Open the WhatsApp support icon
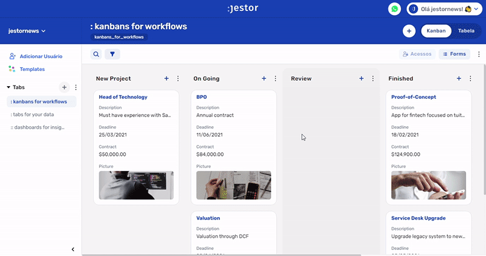 pyautogui.click(x=394, y=9)
